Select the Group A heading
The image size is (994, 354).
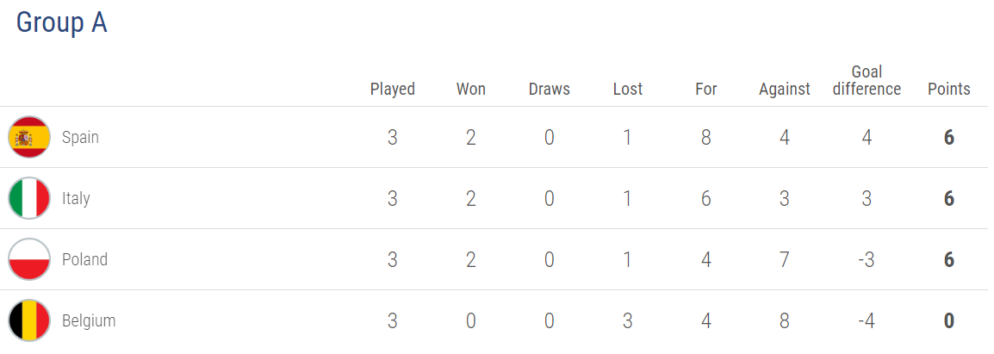[61, 22]
